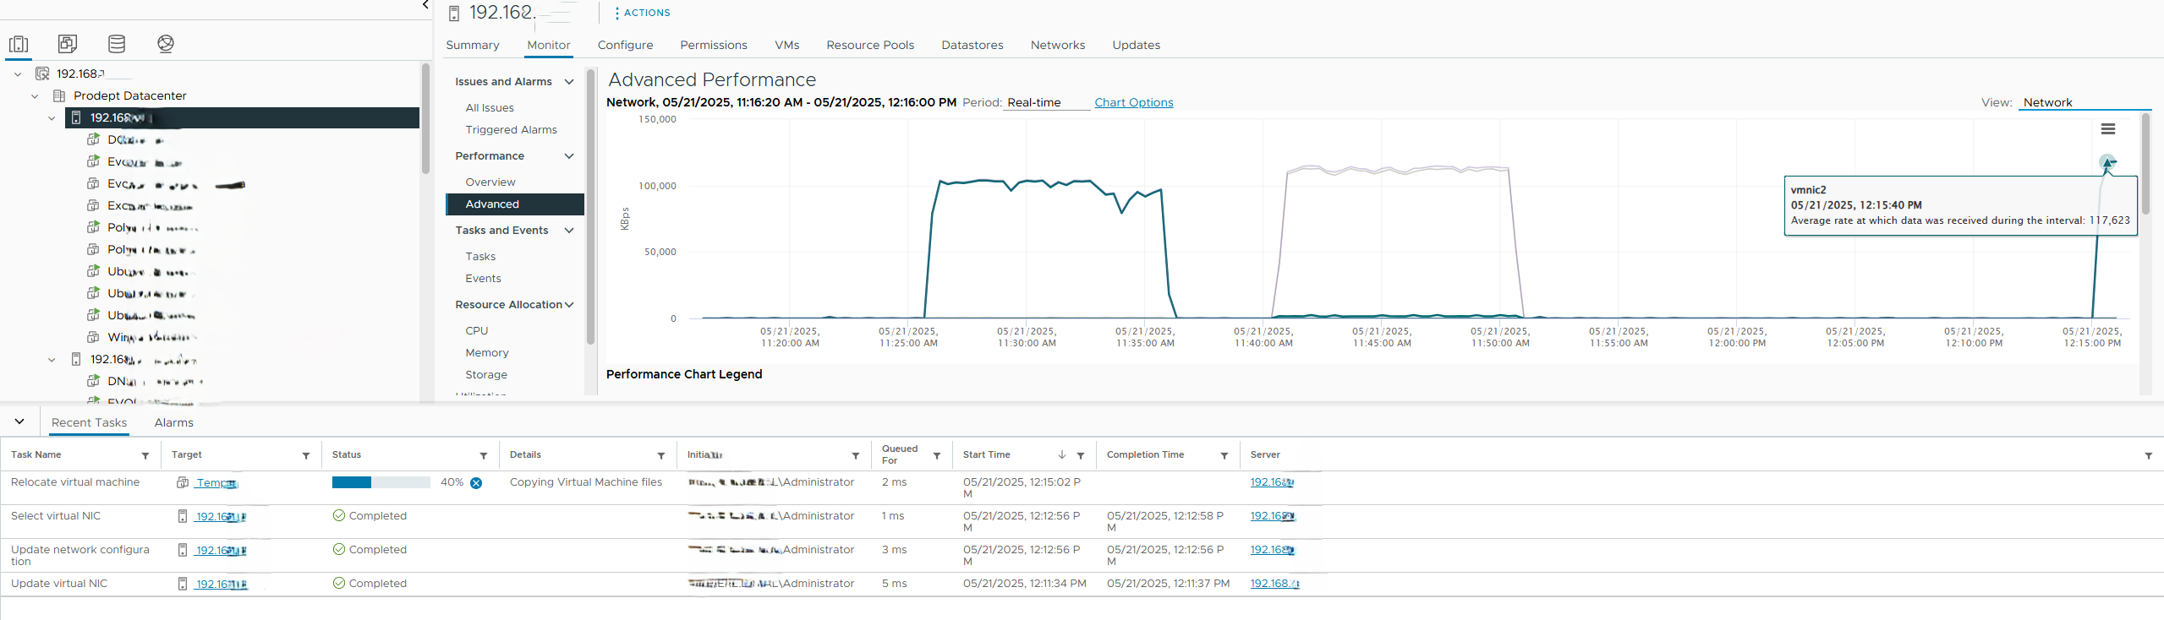This screenshot has width=2164, height=620.
Task: Open the ACTIONS menu button
Action: point(643,14)
